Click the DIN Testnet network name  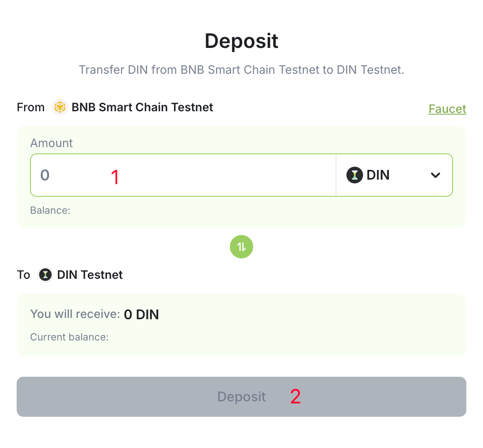(x=90, y=275)
